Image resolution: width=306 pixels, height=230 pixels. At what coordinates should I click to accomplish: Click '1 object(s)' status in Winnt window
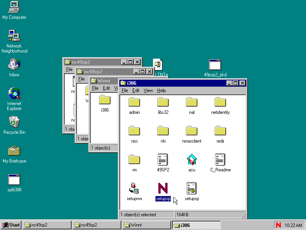[101, 148]
